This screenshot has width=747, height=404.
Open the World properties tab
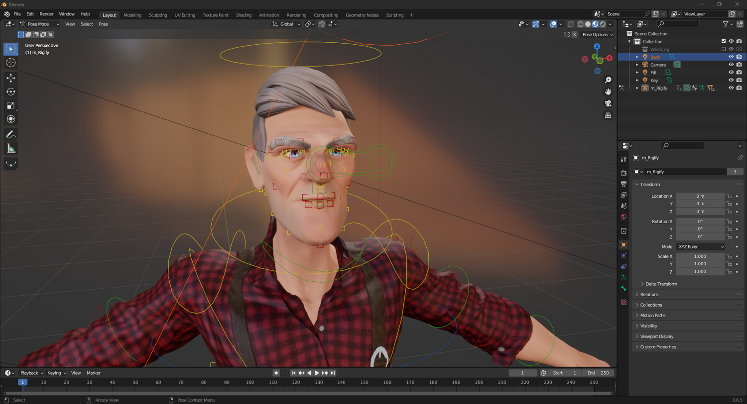point(623,217)
